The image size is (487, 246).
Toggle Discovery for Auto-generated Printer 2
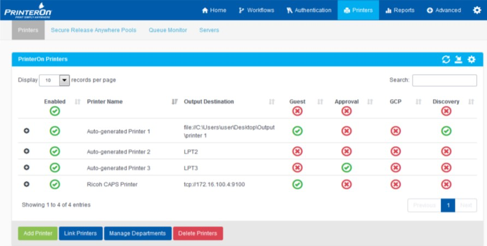click(446, 152)
